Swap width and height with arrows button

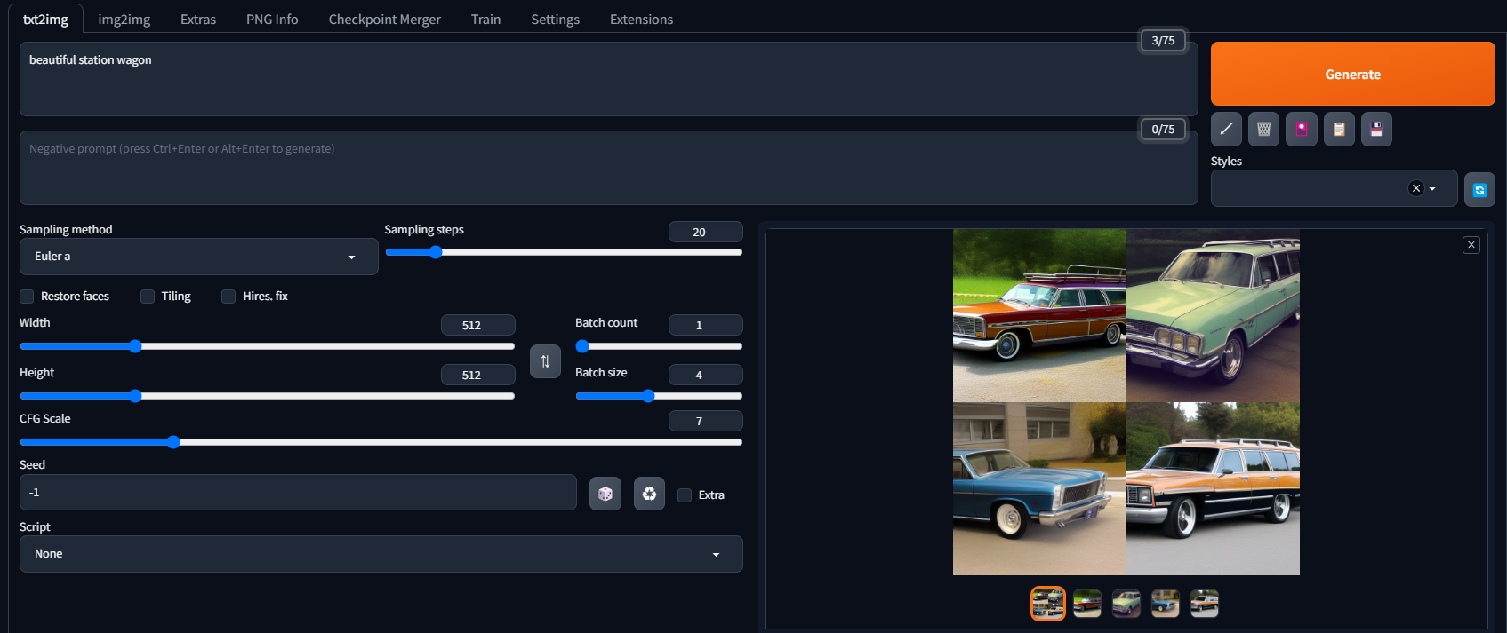click(545, 361)
